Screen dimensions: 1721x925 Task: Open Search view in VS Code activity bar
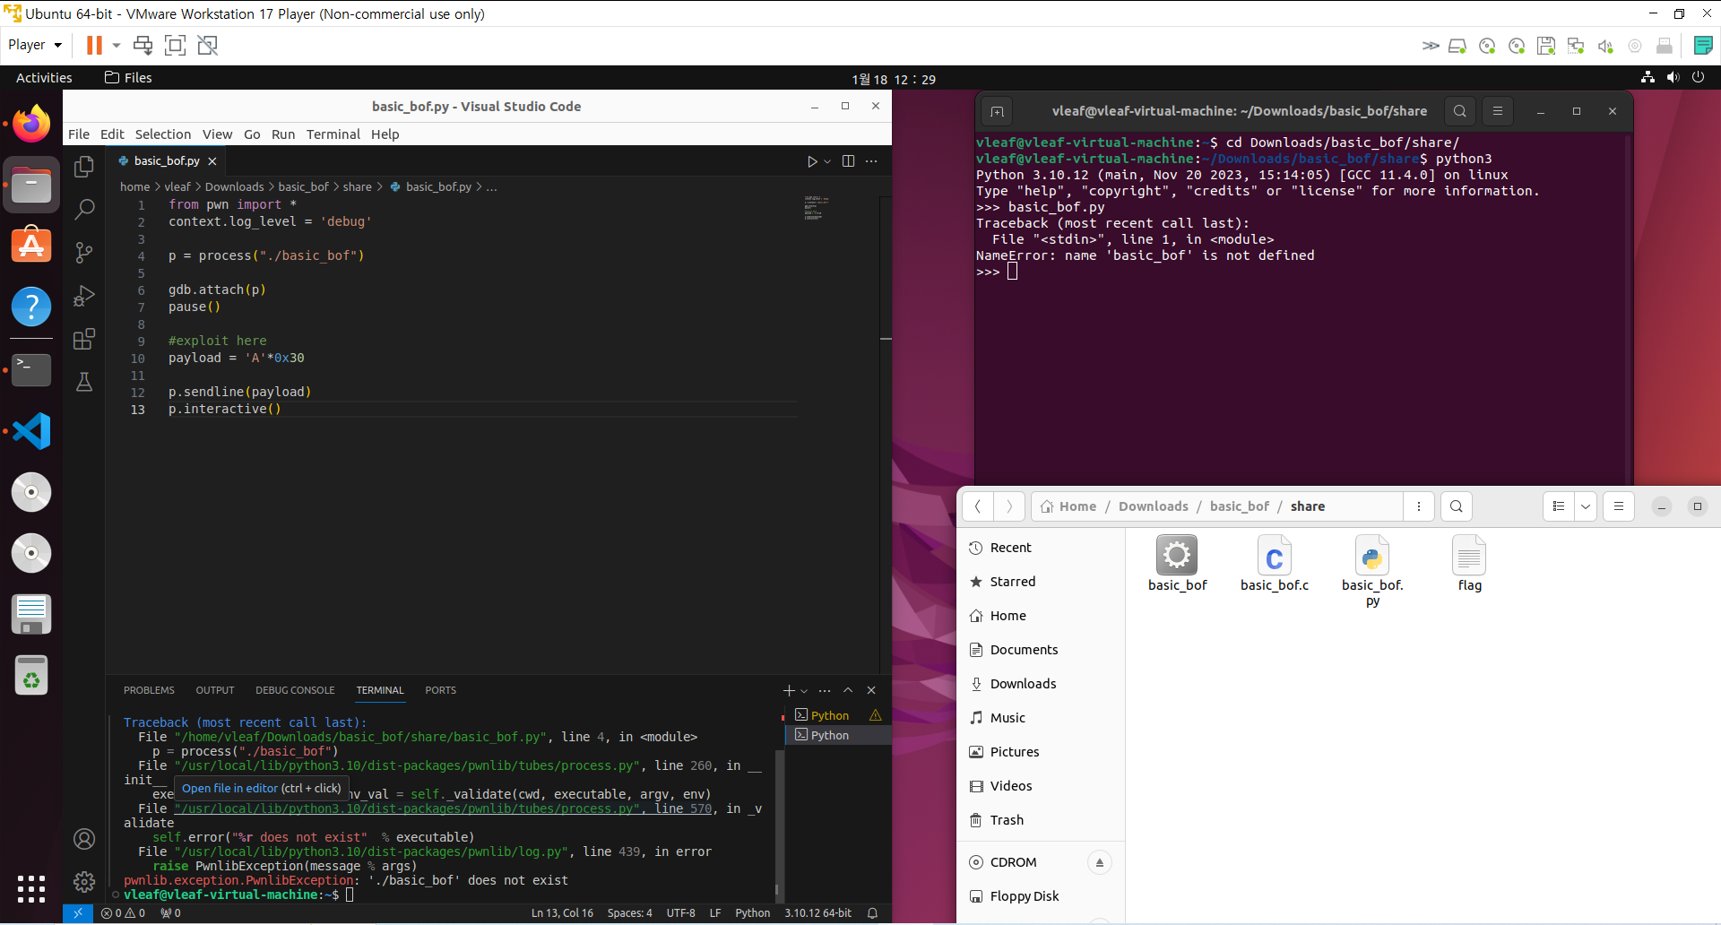point(84,210)
